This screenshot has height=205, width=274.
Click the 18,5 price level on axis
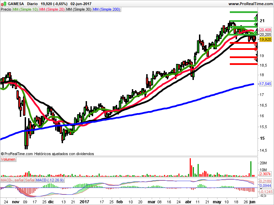point(263,65)
